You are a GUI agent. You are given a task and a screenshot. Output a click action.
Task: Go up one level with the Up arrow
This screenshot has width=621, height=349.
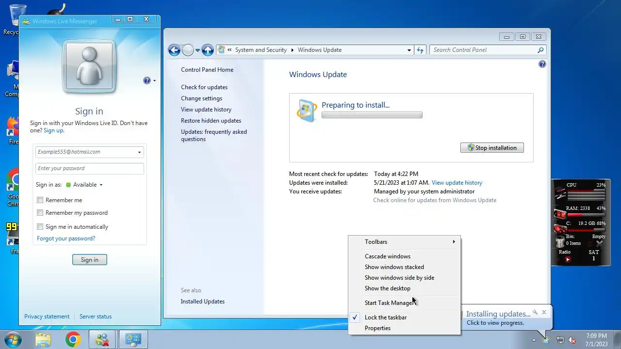[208, 50]
